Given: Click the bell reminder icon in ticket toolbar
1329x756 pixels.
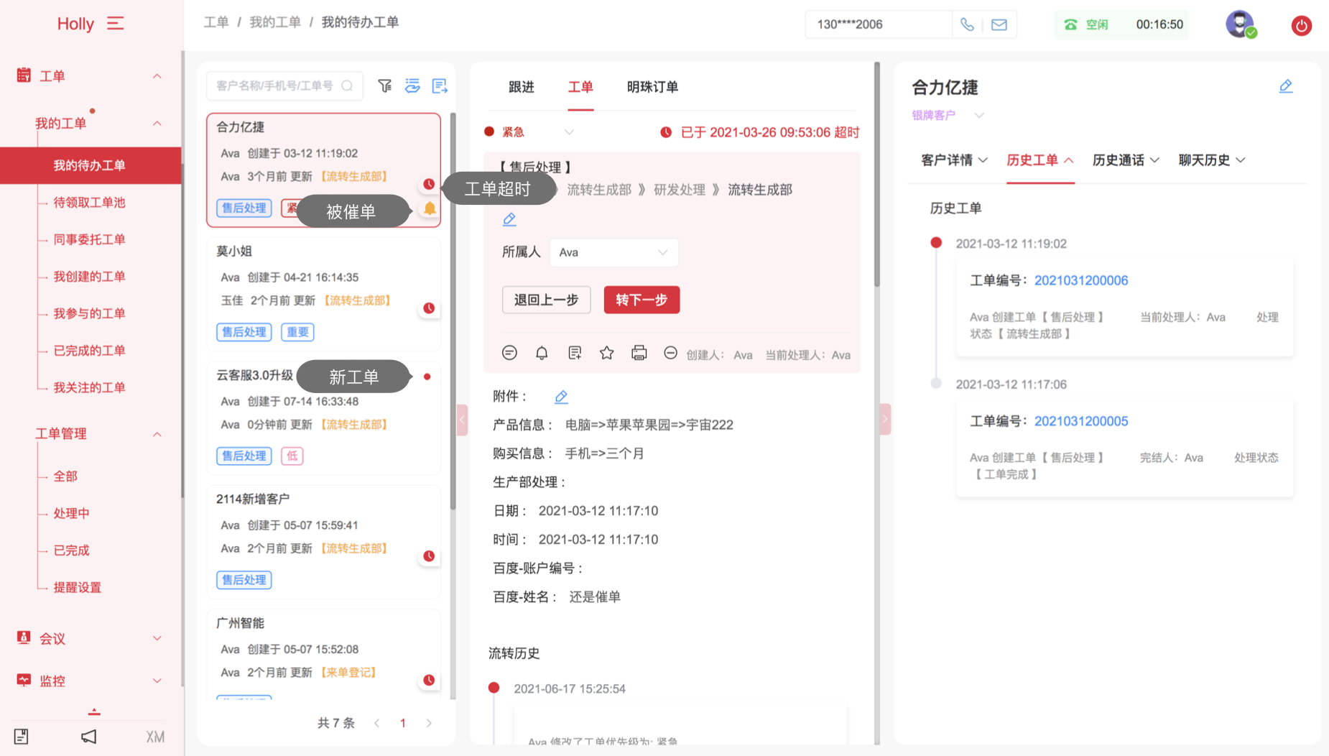Looking at the screenshot, I should tap(542, 353).
